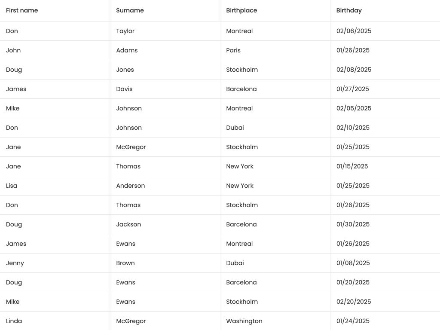Image resolution: width=440 pixels, height=330 pixels.
Task: Select the Jackson surname cell
Action: (x=128, y=224)
